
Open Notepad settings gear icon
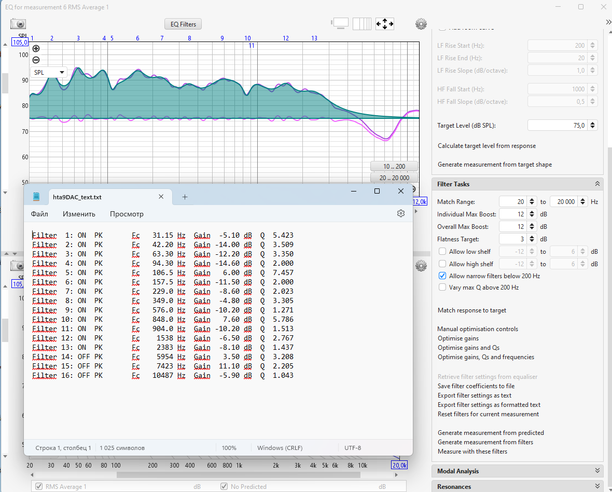tap(400, 213)
